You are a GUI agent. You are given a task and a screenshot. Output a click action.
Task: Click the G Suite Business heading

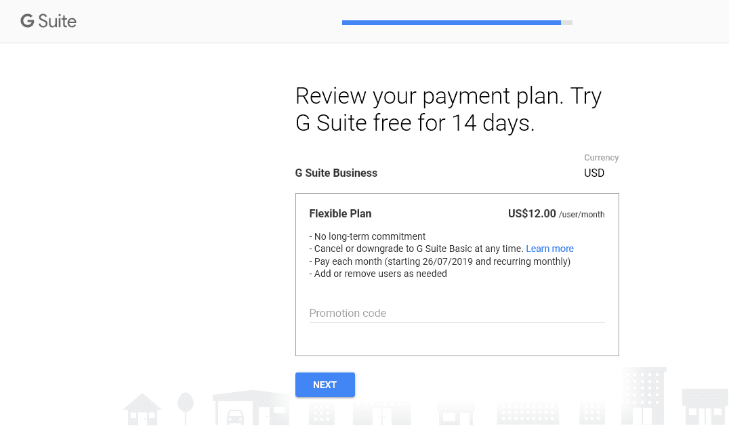tap(336, 173)
